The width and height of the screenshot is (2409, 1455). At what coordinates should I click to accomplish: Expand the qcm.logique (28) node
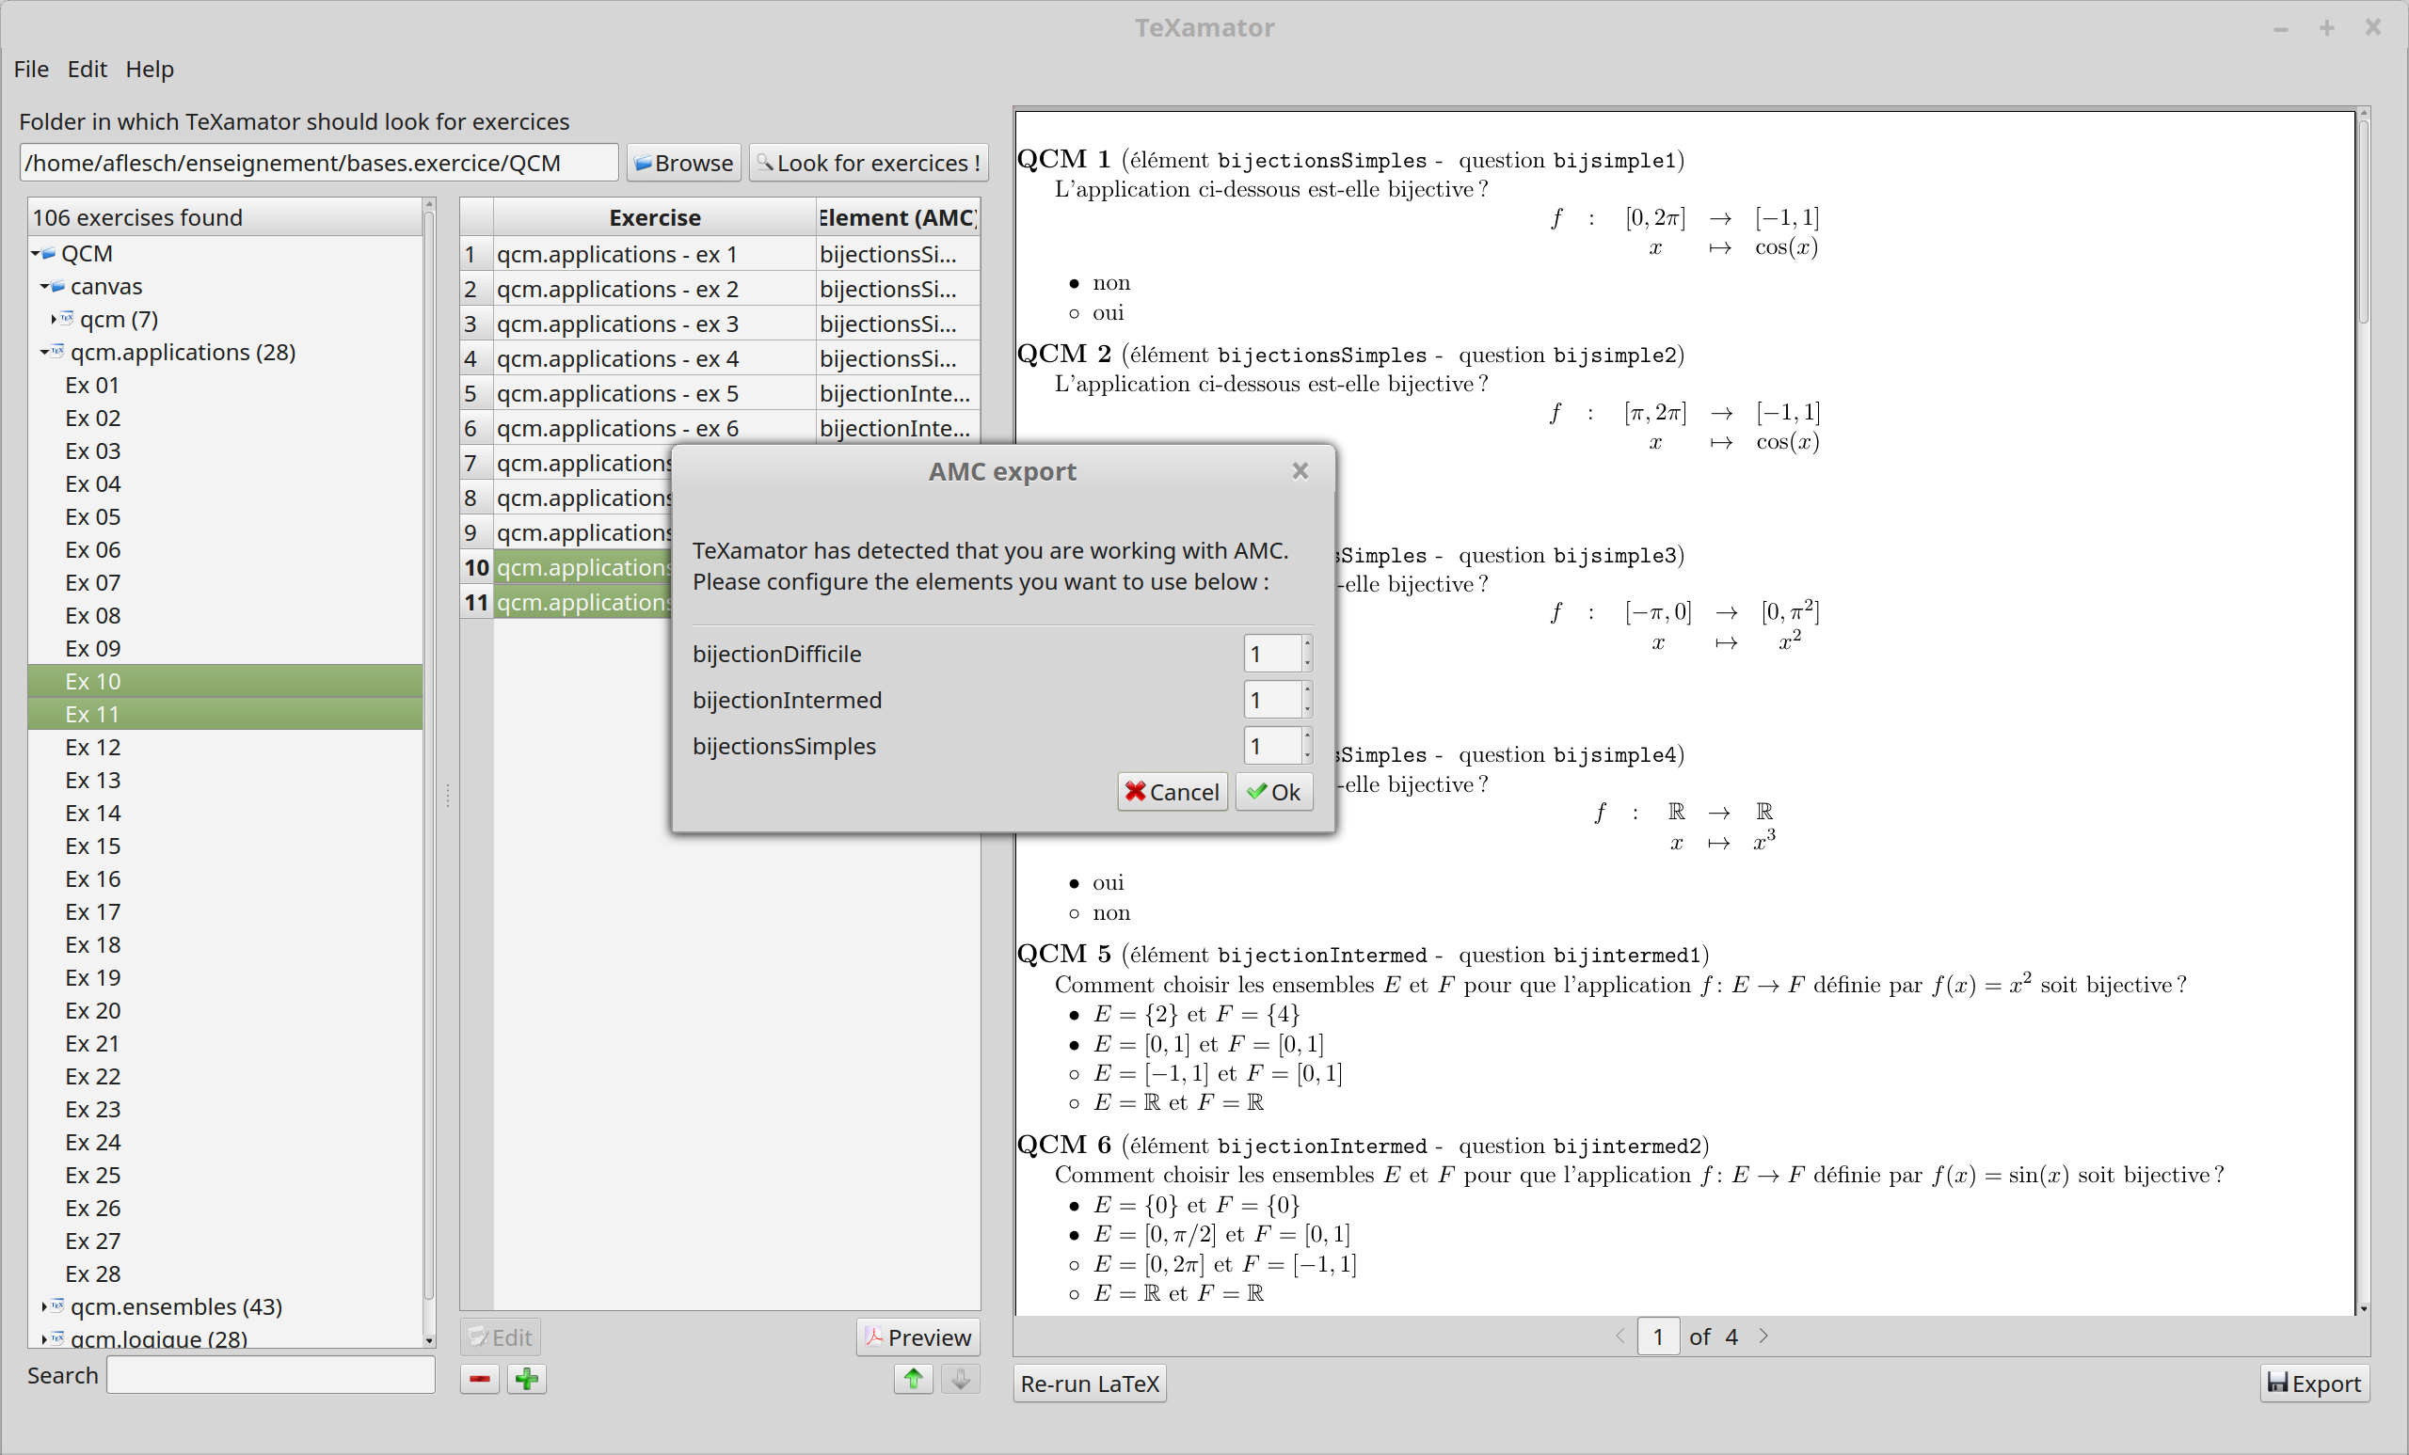click(x=45, y=1338)
